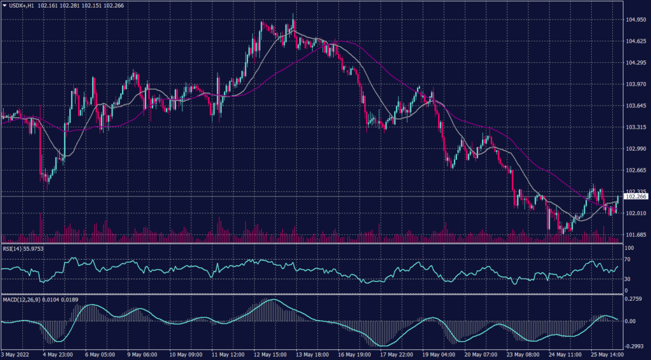
Task: Click the triangle arrow beside USDX+,H1
Action: (4, 6)
